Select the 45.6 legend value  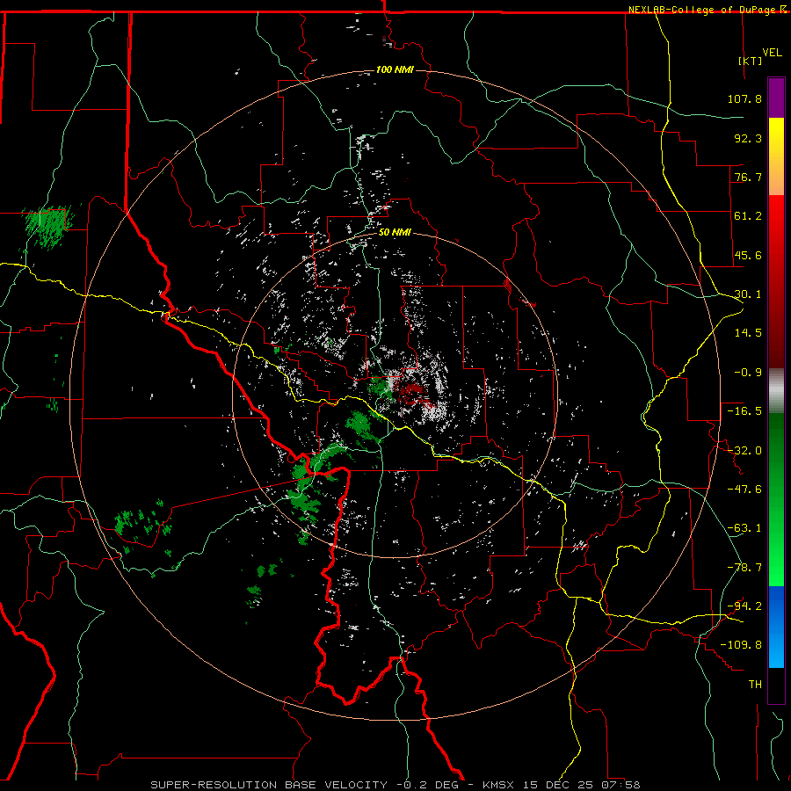[x=748, y=255]
